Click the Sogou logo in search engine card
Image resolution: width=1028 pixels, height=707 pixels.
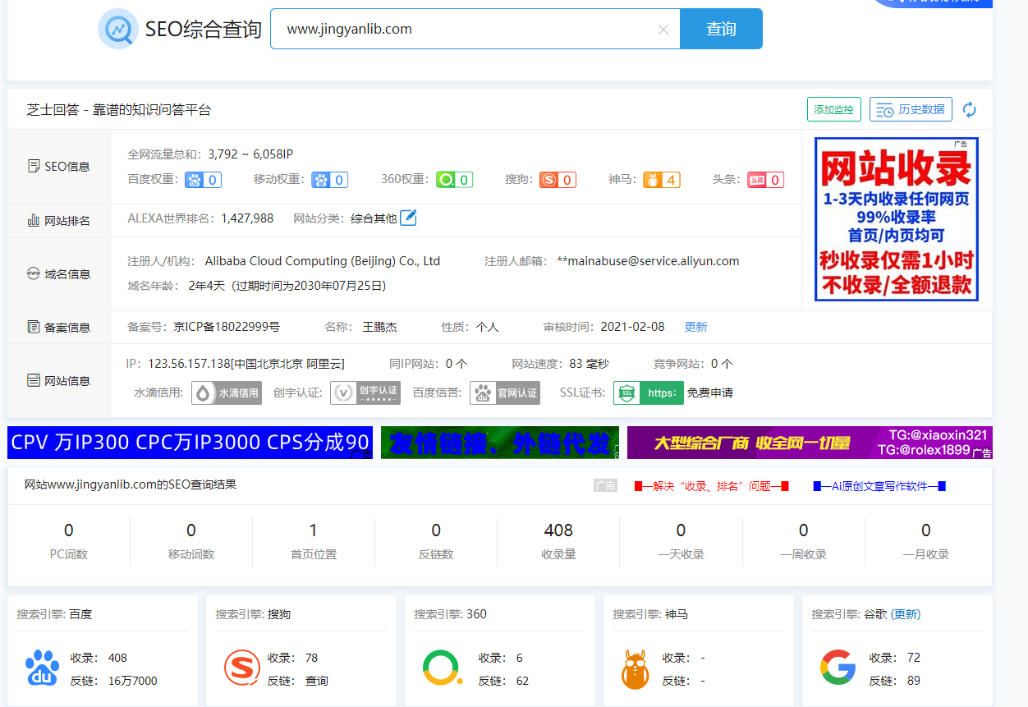pyautogui.click(x=241, y=668)
